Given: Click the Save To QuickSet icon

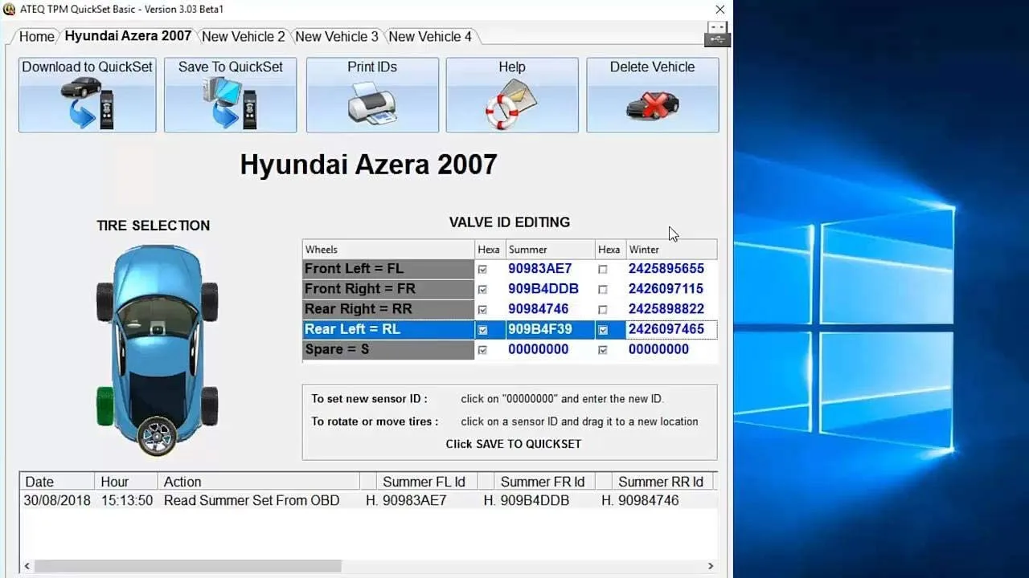Looking at the screenshot, I should click(230, 104).
